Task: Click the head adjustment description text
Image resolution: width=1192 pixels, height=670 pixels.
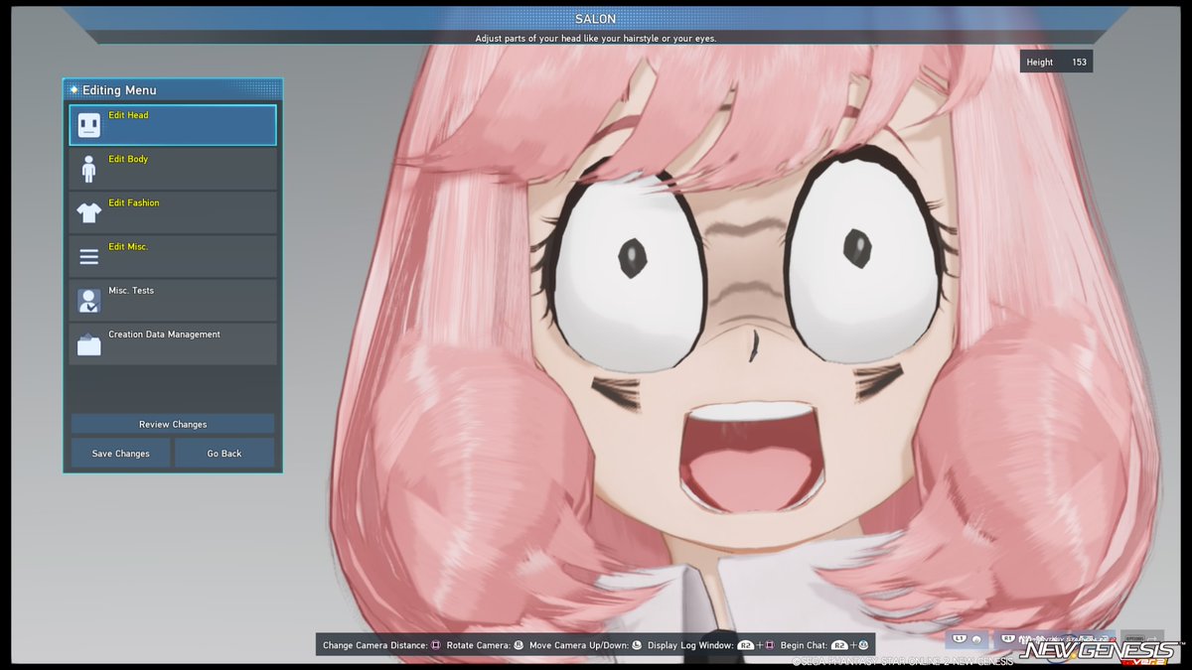Action: pyautogui.click(x=595, y=39)
